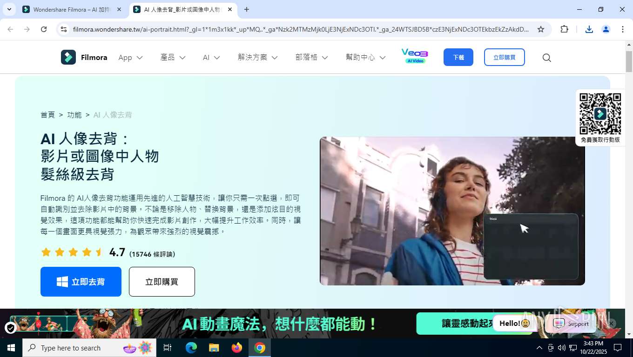Launch Microsoft Edge from the taskbar
This screenshot has height=357, width=633.
tap(191, 348)
